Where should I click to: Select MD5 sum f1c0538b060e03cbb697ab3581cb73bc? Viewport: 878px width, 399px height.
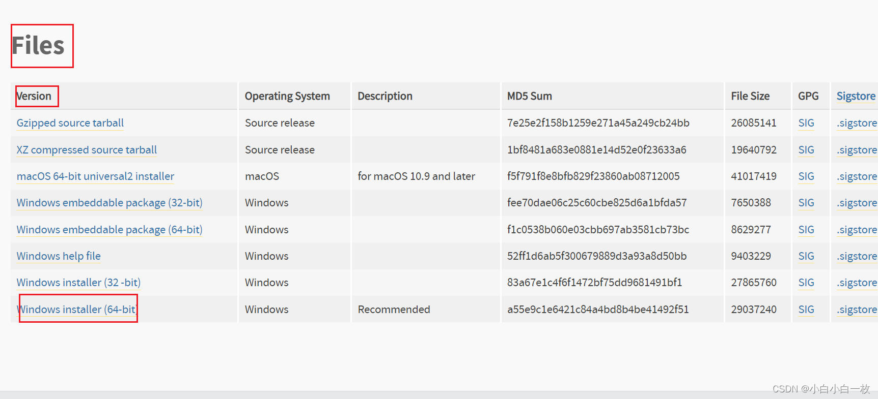point(598,230)
